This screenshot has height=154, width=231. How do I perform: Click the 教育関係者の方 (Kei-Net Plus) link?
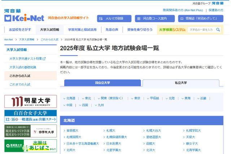183,10
